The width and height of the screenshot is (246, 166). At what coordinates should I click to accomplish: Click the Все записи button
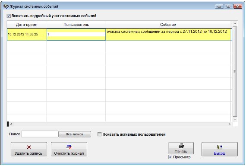(x=75, y=134)
